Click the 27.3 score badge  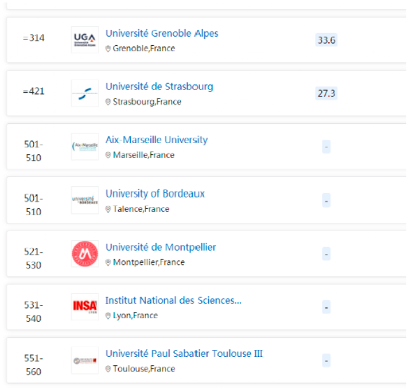[326, 94]
